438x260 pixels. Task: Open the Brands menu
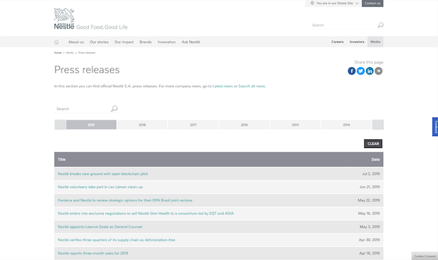coord(146,42)
